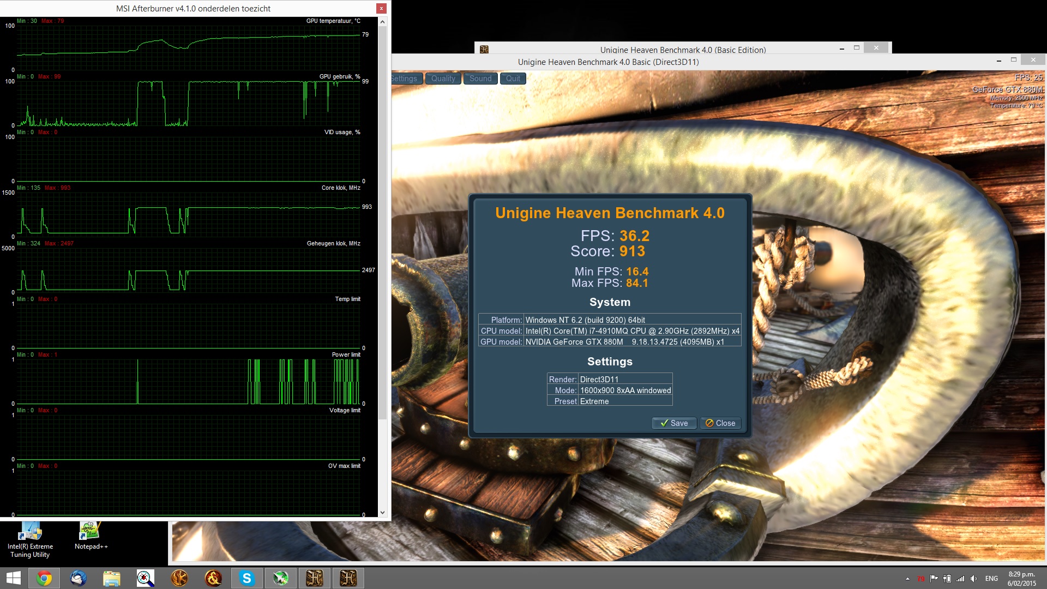Switch to MSI Afterburner taskbar icon
This screenshot has height=589, width=1047.
pyautogui.click(x=281, y=578)
